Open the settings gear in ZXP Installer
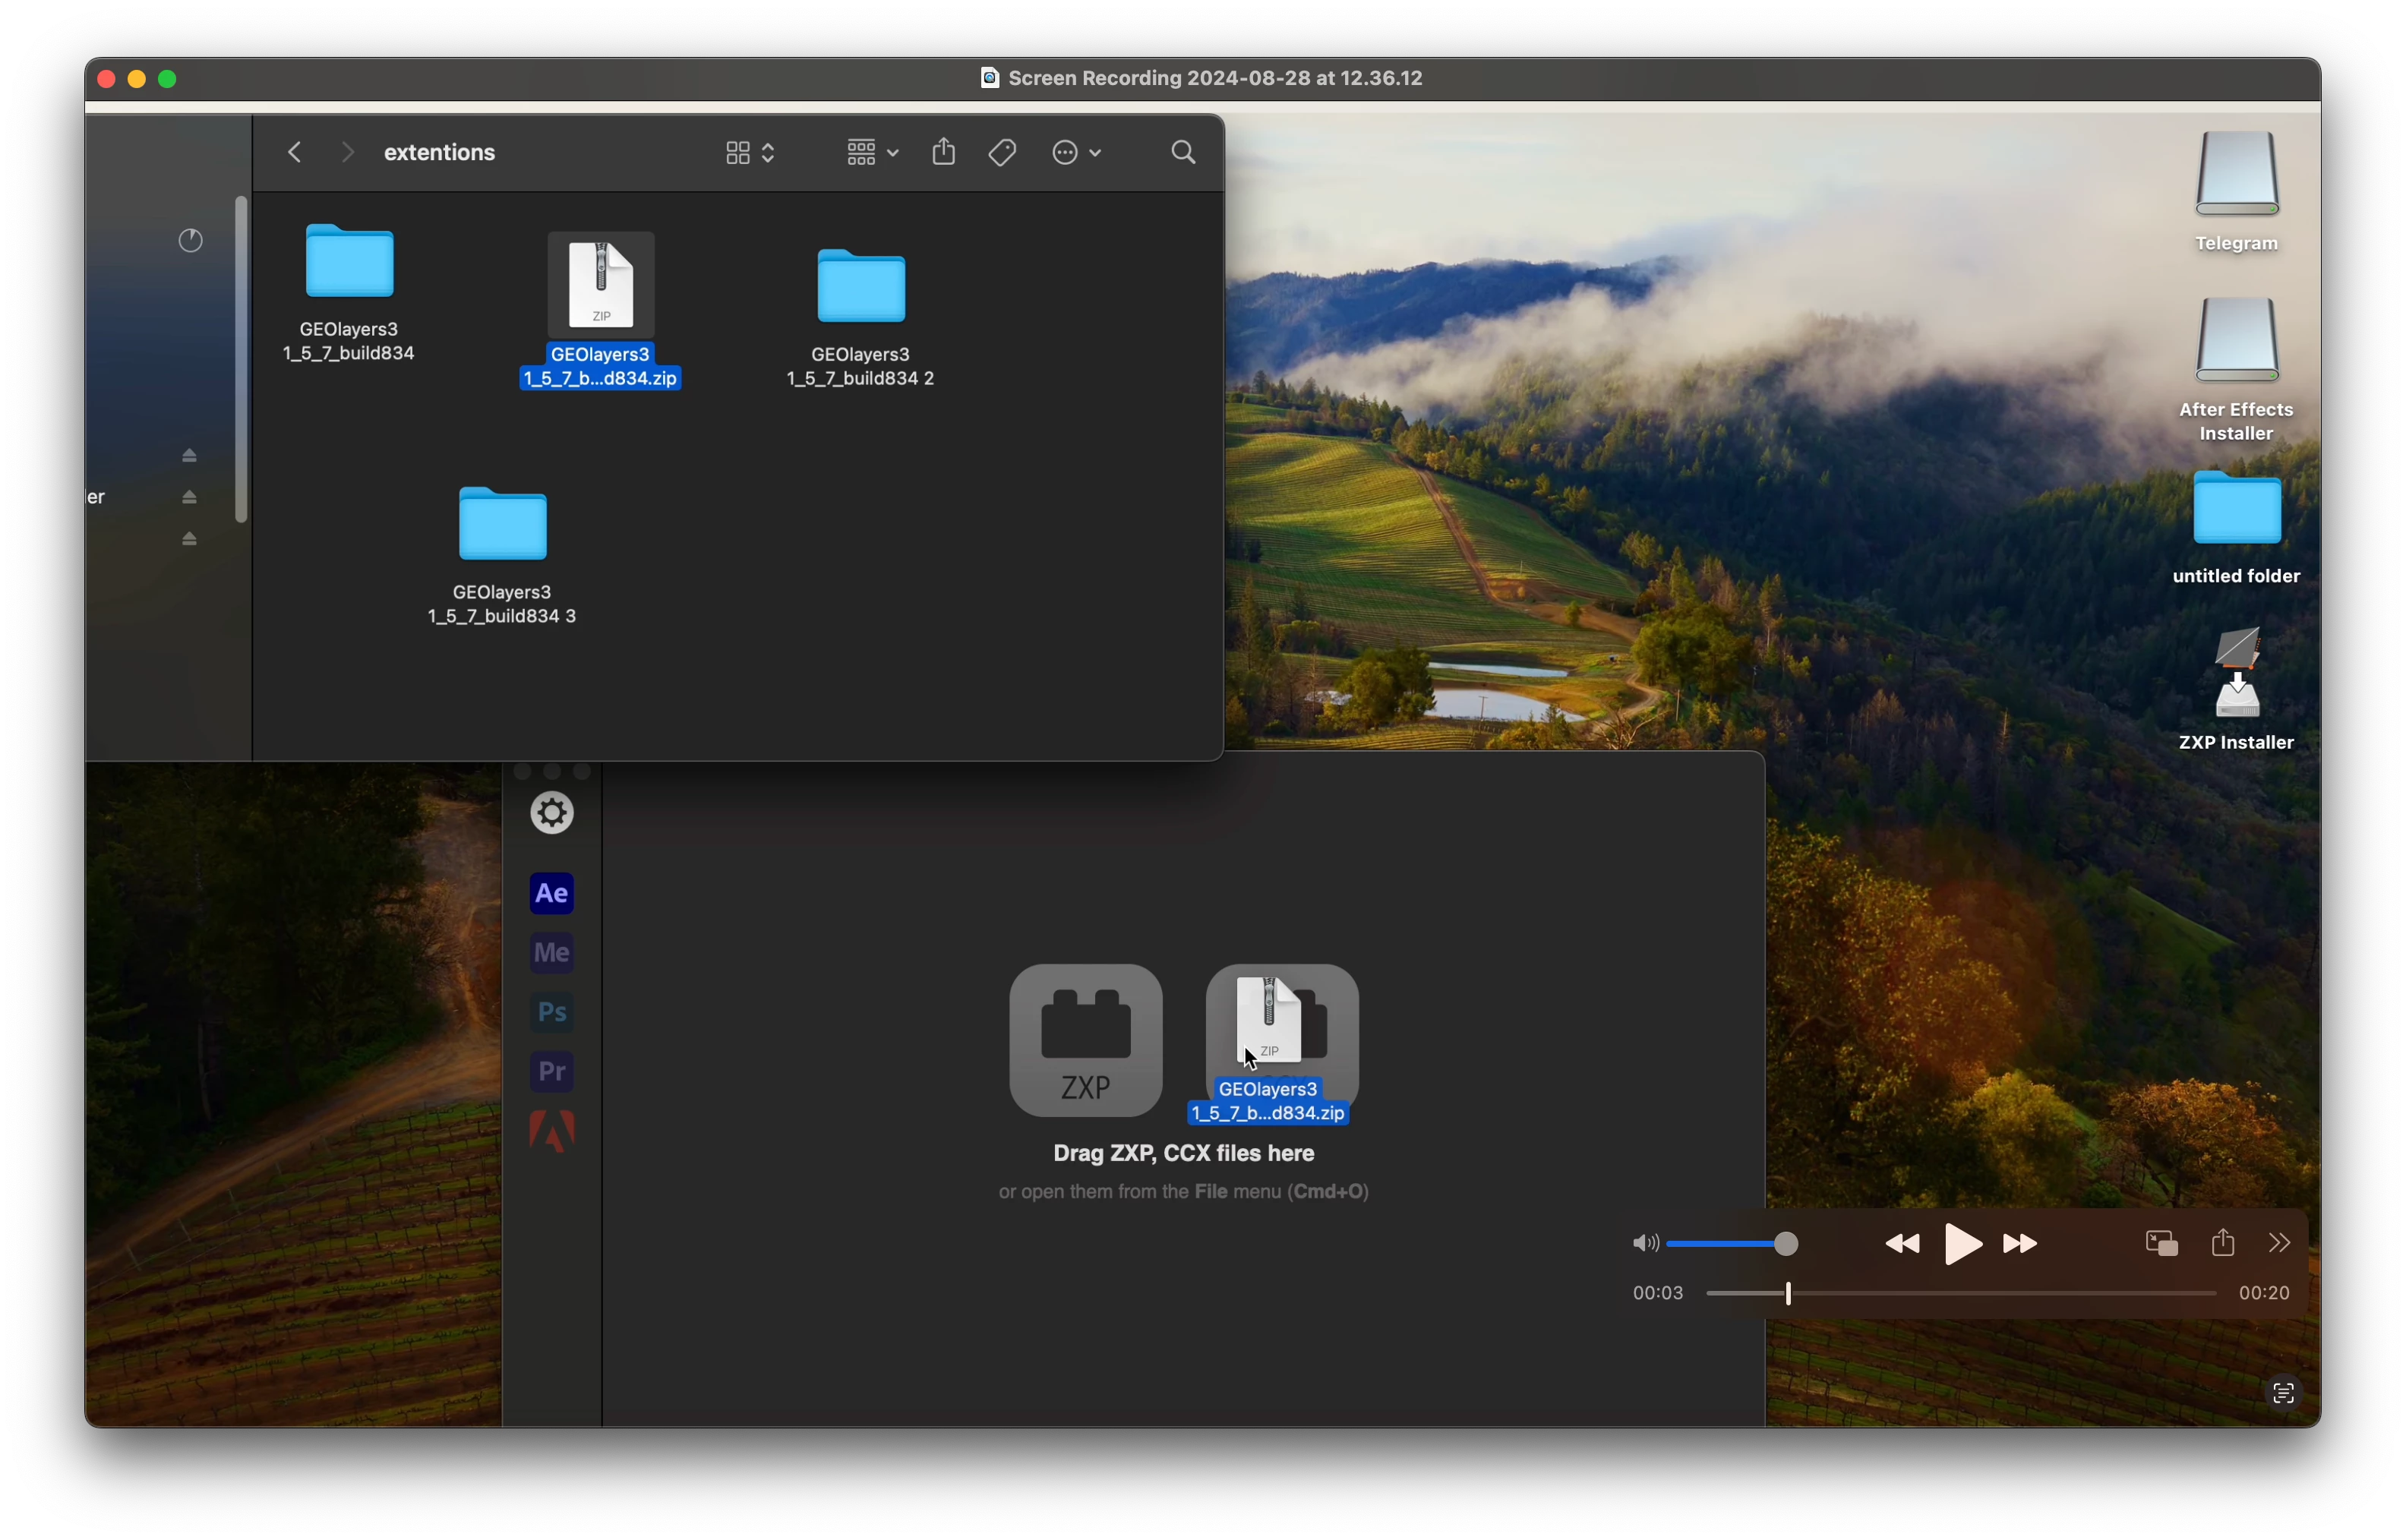Image resolution: width=2406 pixels, height=1540 pixels. tap(552, 814)
